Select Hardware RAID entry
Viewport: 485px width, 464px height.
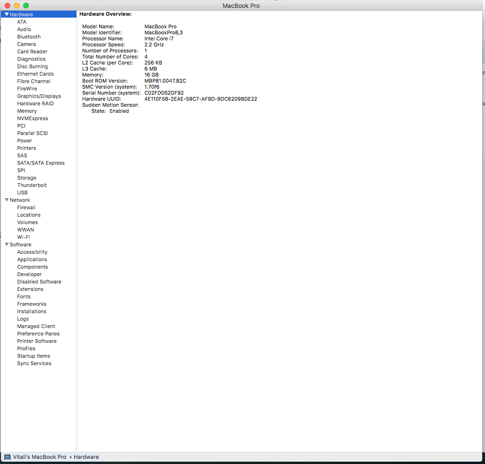click(x=35, y=103)
